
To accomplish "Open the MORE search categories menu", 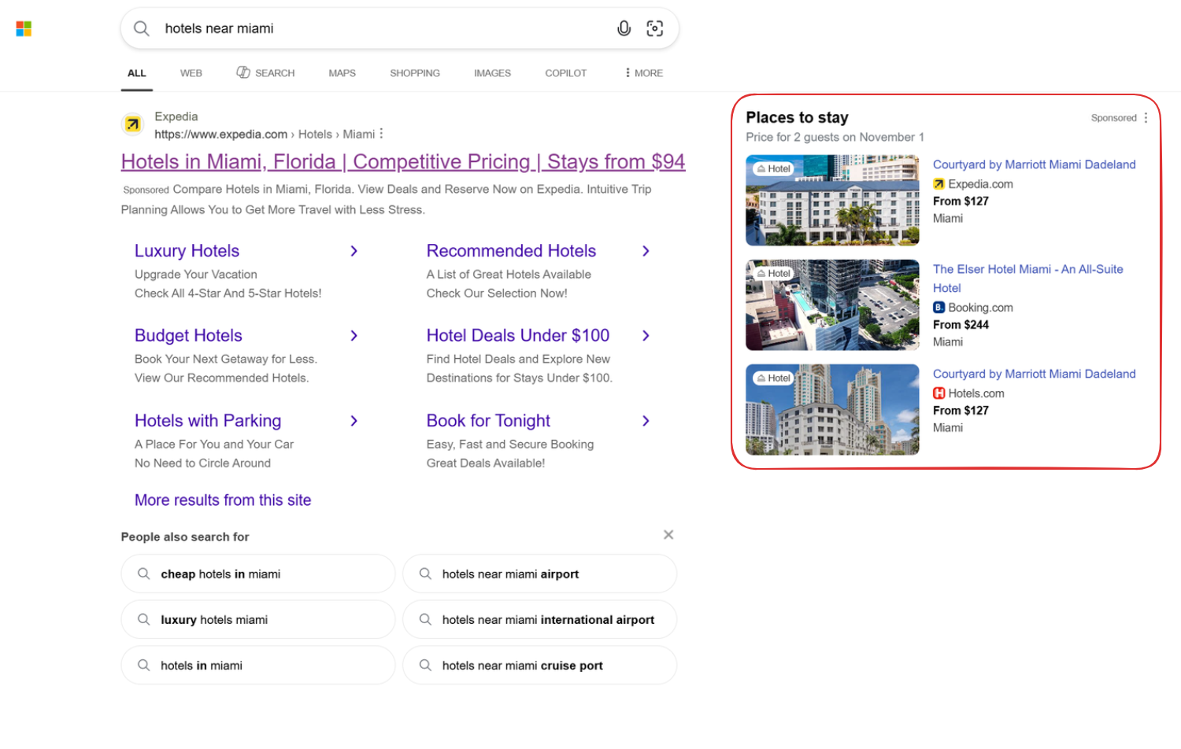I will (644, 73).
